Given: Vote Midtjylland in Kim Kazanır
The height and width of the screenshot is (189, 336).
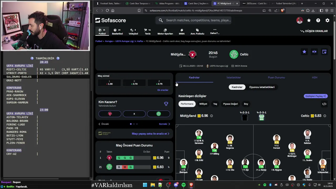Looking at the screenshot, I should point(110,114).
